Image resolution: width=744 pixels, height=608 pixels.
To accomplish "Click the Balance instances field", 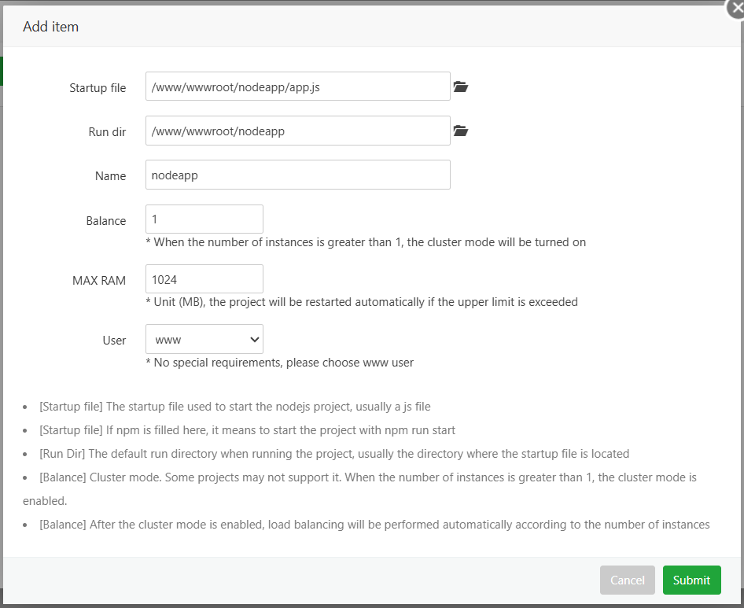I will pos(204,219).
